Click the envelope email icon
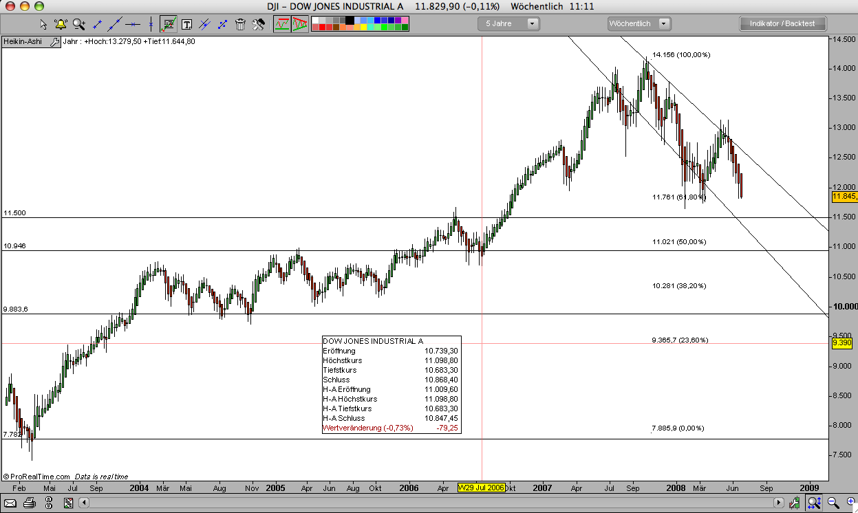858x513 pixels. pyautogui.click(x=10, y=503)
